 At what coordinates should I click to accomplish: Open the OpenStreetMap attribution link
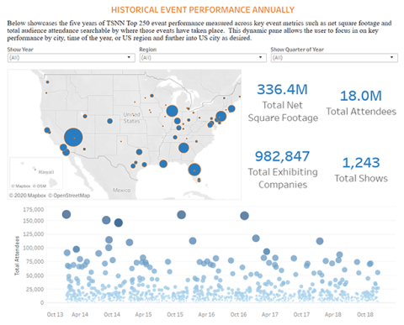pyautogui.click(x=69, y=196)
